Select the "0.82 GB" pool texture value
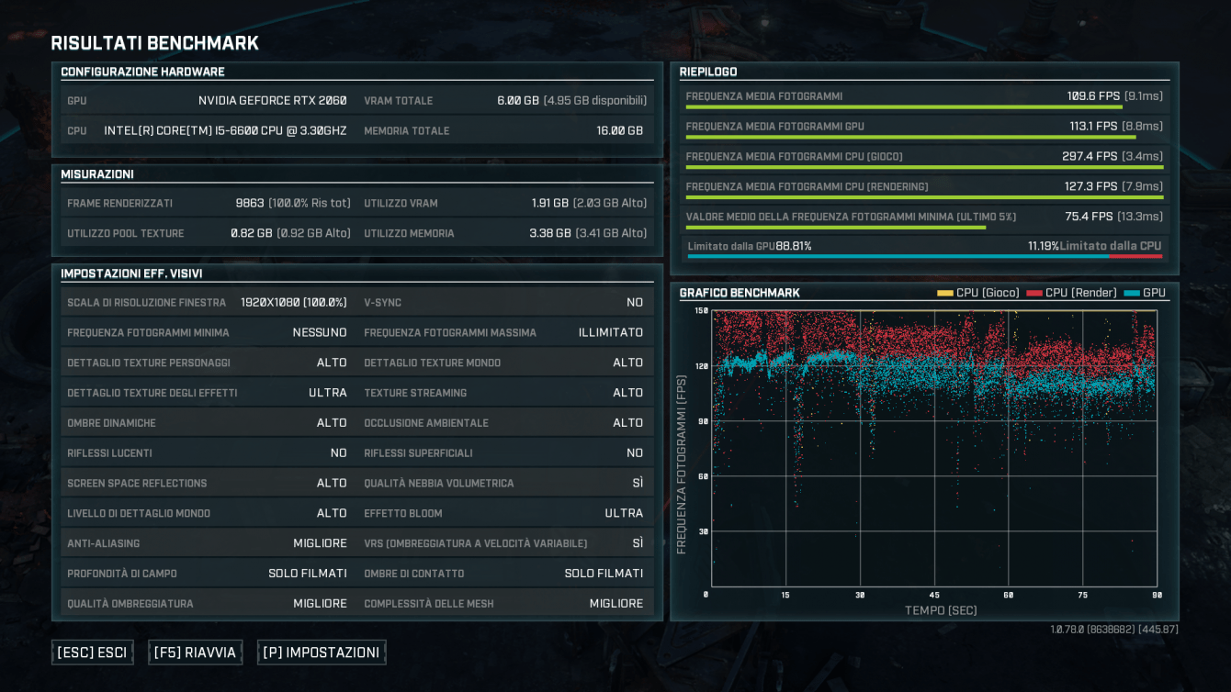Screen dimensions: 1231x692 tap(252, 234)
